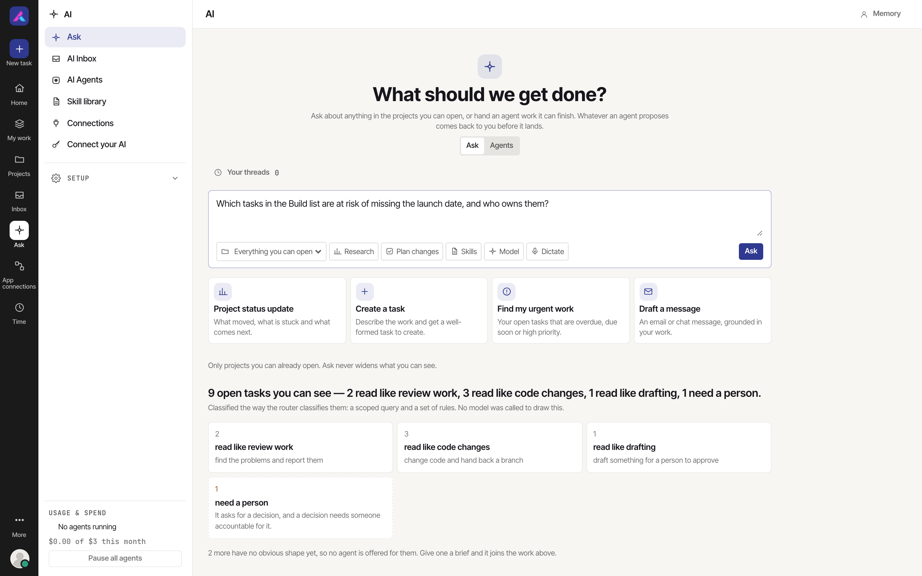This screenshot has width=922, height=576.
Task: Expand the SETUP section chevron
Action: [x=175, y=178]
